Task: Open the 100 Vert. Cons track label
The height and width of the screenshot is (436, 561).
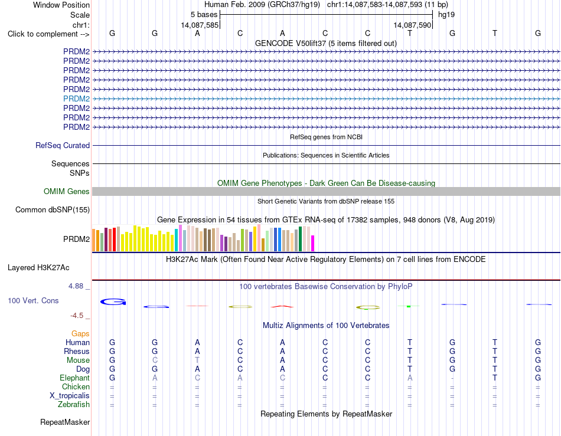Action: pos(33,300)
